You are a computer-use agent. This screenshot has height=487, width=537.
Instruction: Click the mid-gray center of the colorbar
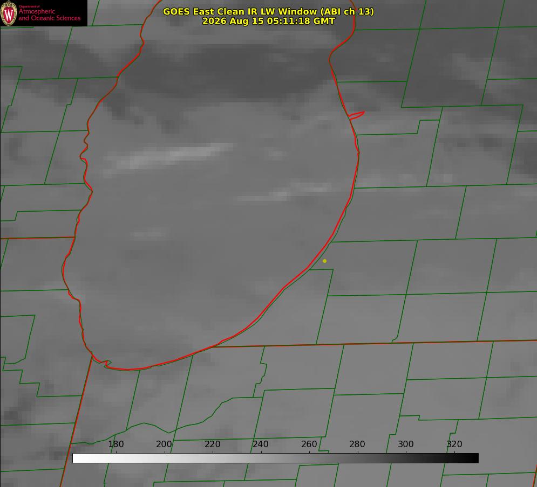coord(275,458)
